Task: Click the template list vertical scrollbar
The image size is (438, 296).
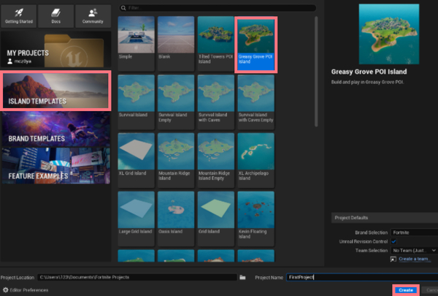Action: (x=316, y=72)
